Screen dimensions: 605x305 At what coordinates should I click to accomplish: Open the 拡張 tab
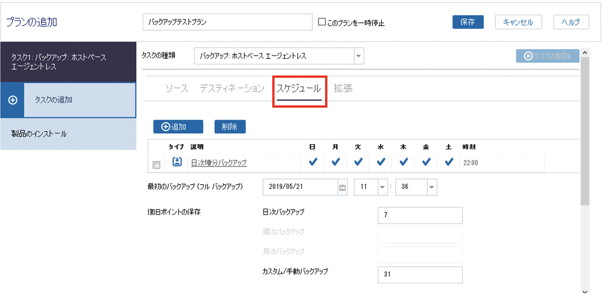point(343,89)
